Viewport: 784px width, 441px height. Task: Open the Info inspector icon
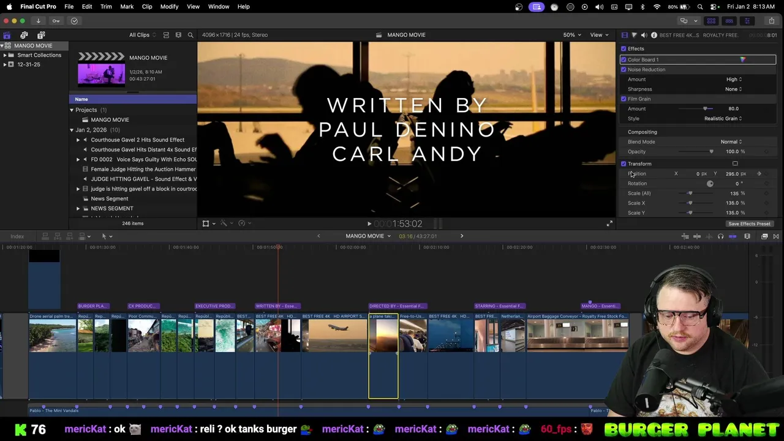[654, 35]
